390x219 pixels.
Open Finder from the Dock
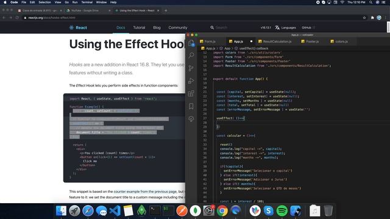[61, 211]
